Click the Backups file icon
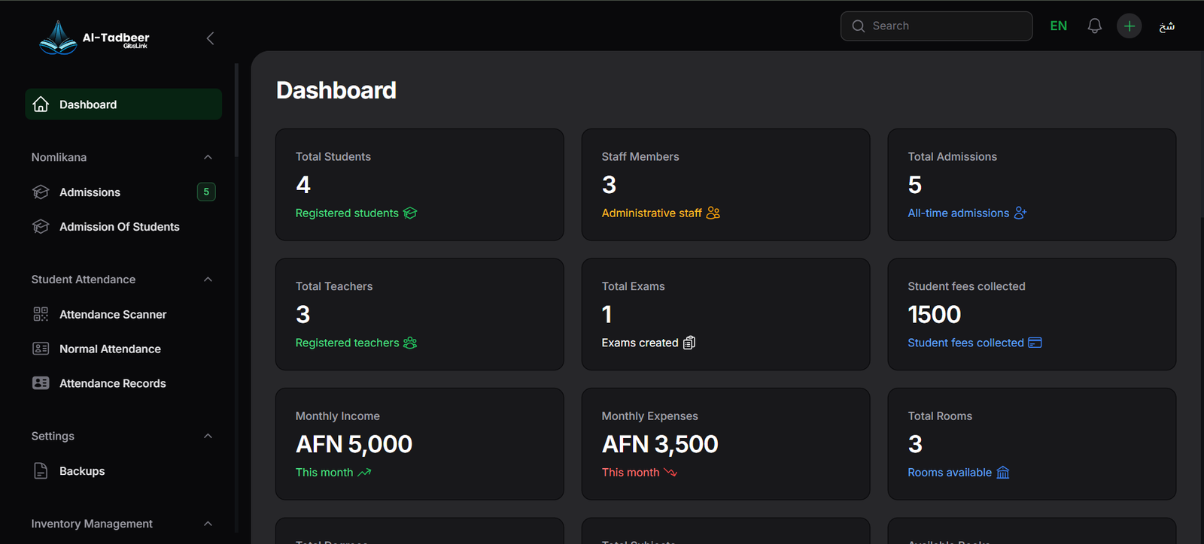 [41, 471]
